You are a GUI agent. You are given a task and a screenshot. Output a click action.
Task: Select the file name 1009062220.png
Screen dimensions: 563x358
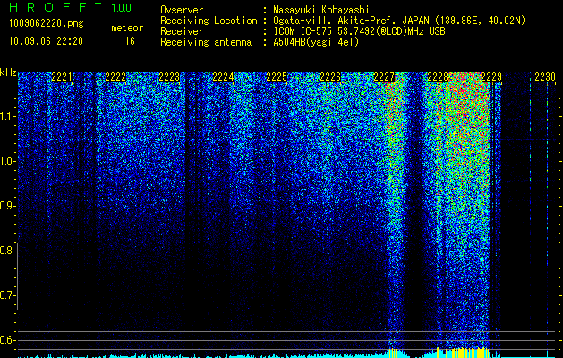click(47, 24)
